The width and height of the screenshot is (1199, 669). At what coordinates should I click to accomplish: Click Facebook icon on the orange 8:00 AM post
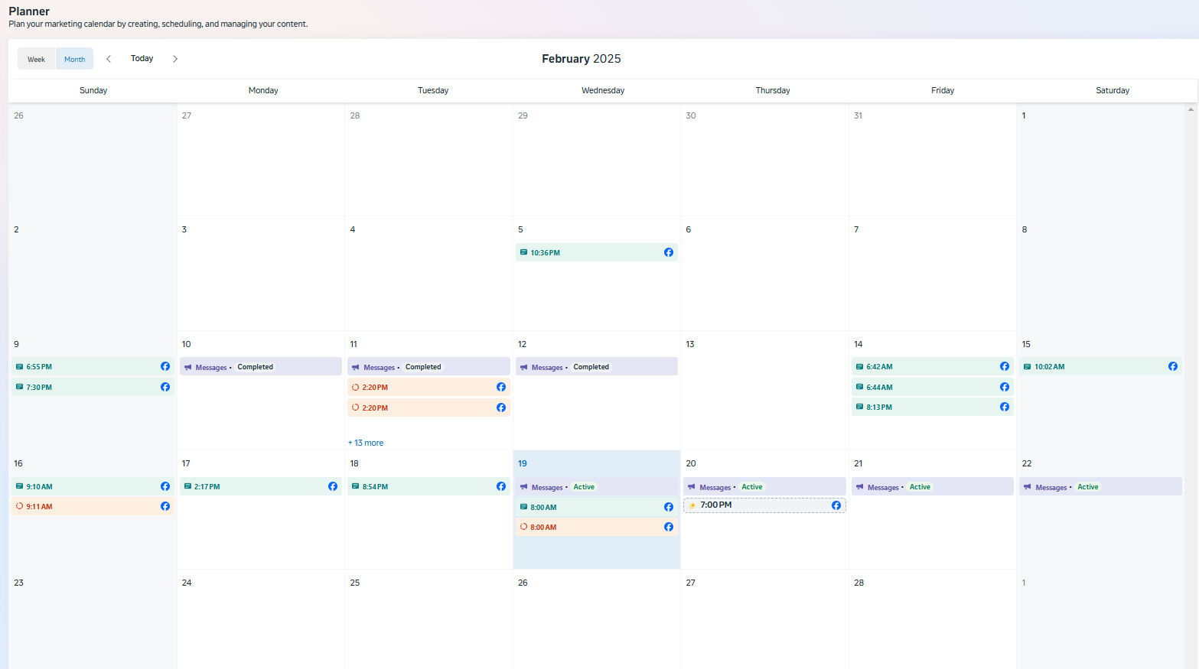click(x=669, y=527)
